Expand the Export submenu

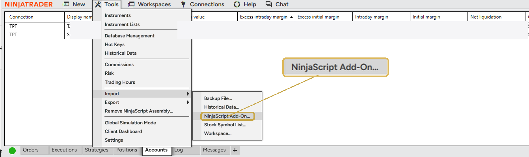pyautogui.click(x=142, y=102)
